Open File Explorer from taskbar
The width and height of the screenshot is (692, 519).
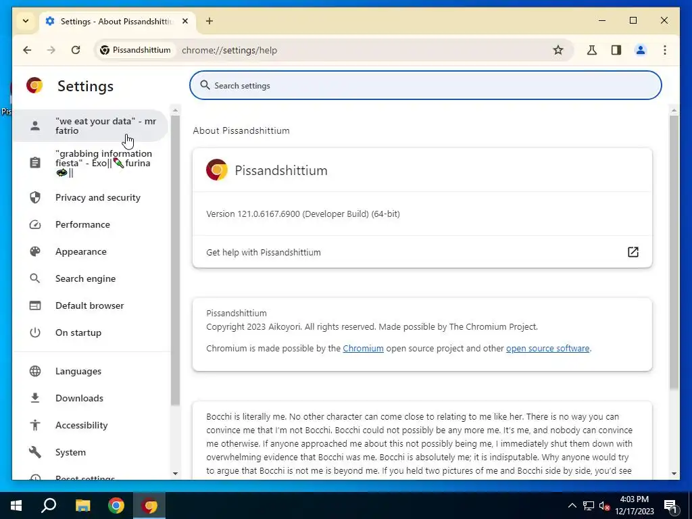(x=82, y=505)
